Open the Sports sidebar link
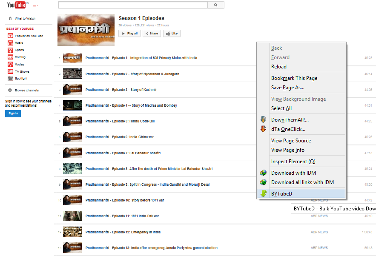Viewport: 376px width, 258px height. point(20,50)
